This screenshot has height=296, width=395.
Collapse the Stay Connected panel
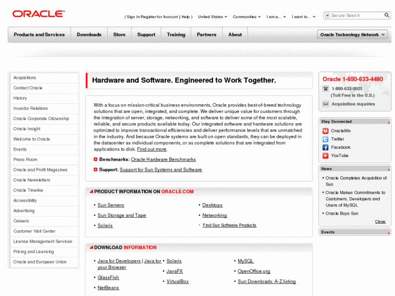coord(355,121)
